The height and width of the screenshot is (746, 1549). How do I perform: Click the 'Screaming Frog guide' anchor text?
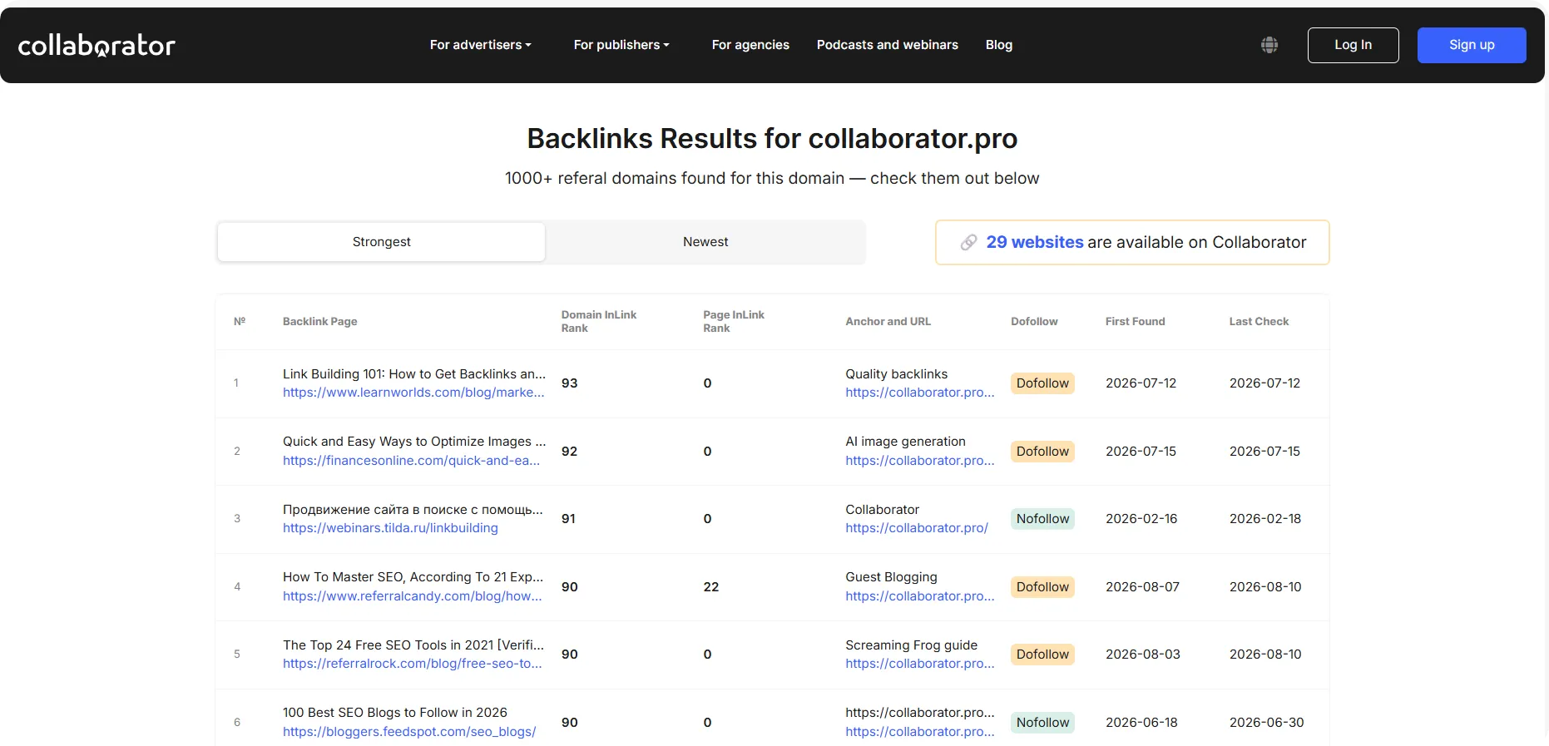click(911, 645)
